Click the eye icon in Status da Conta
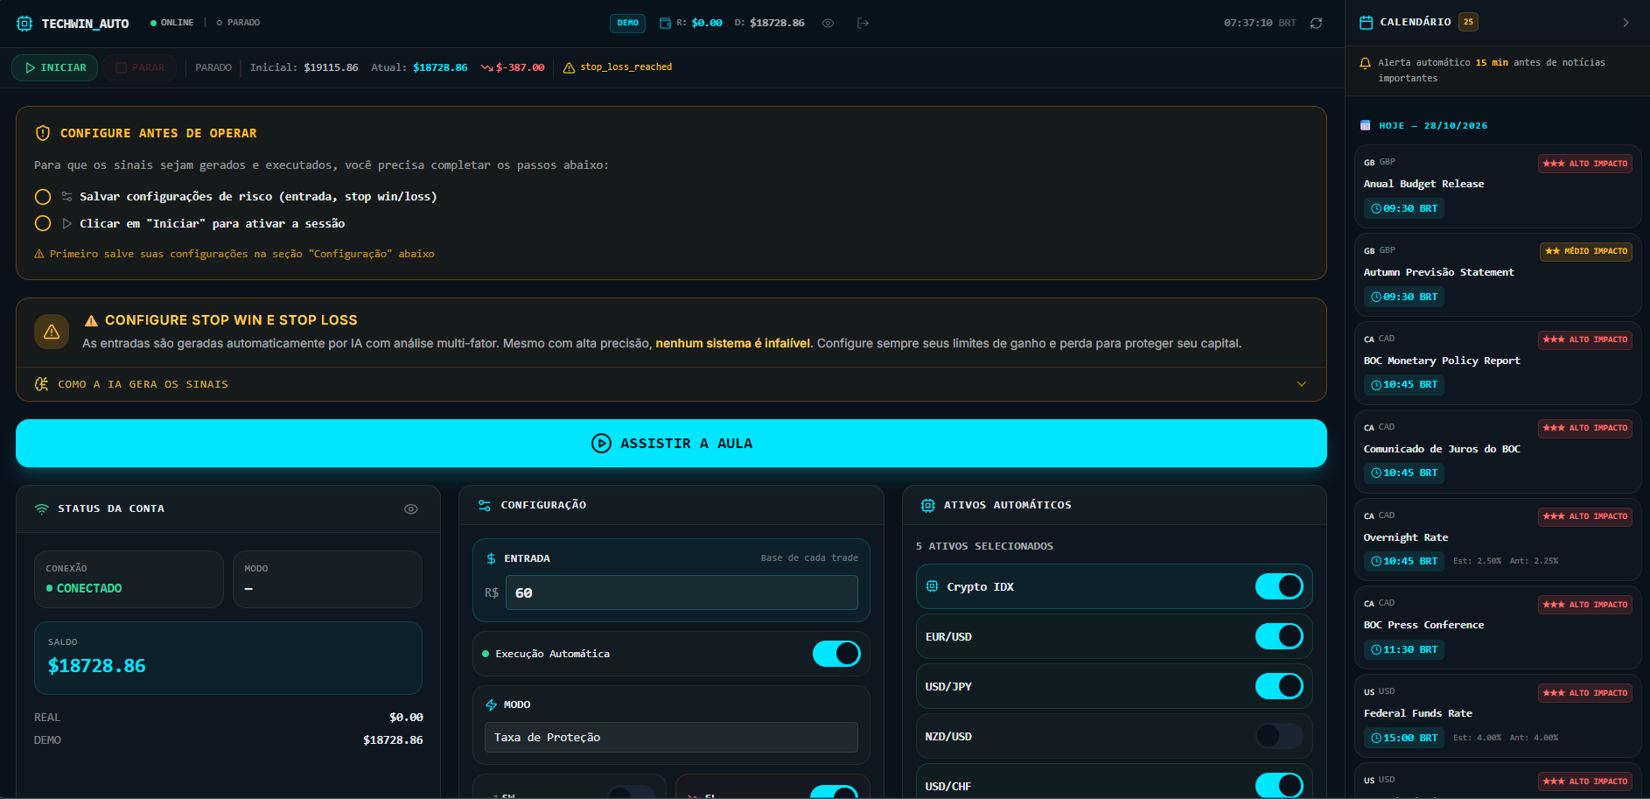Viewport: 1650px width, 799px height. point(410,509)
